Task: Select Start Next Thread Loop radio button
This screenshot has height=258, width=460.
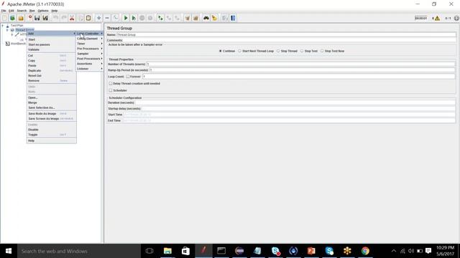Action: (239, 51)
